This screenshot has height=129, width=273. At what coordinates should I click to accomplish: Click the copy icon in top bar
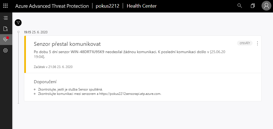[253, 6]
